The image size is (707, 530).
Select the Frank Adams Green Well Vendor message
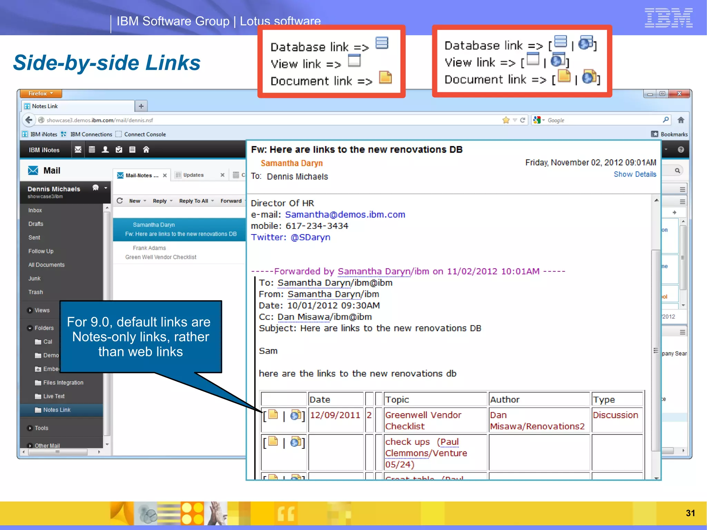click(180, 252)
